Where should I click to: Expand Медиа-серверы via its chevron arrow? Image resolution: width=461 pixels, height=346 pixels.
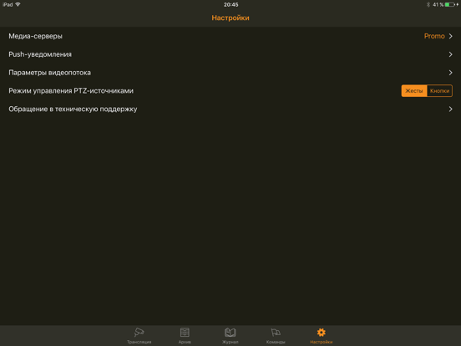click(x=450, y=36)
